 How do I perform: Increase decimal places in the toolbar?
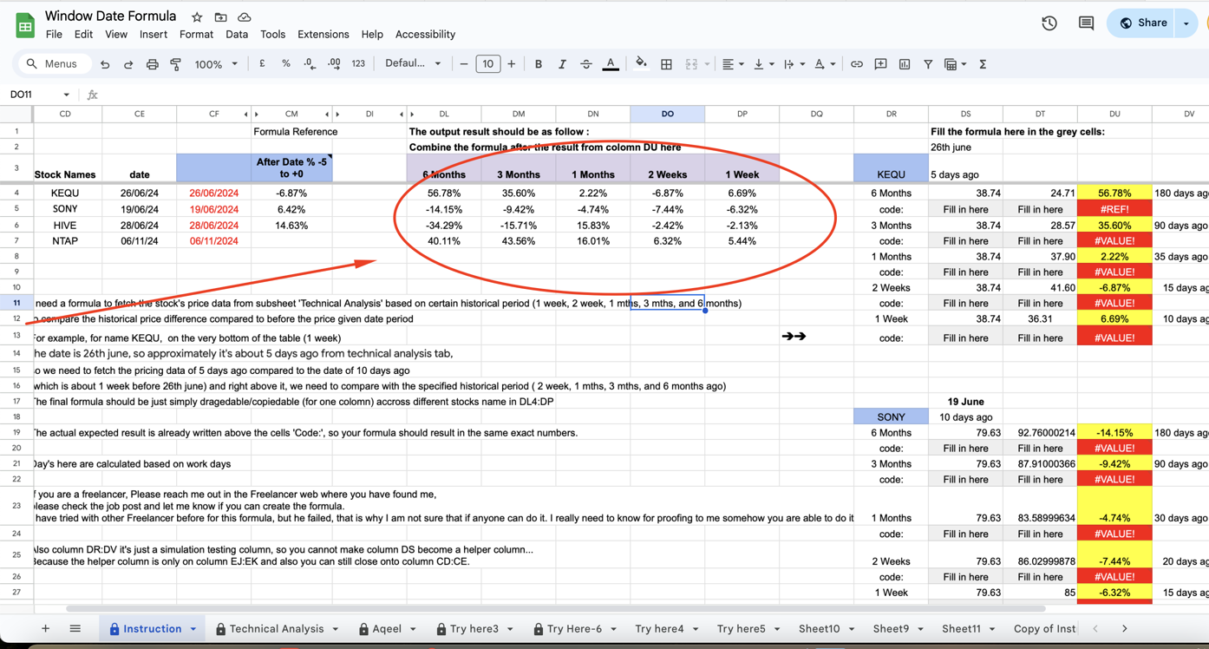pyautogui.click(x=334, y=64)
